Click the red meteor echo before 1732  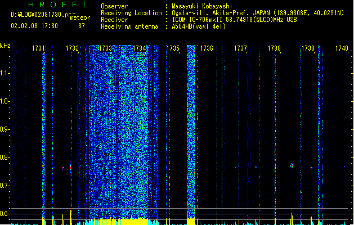(70, 167)
